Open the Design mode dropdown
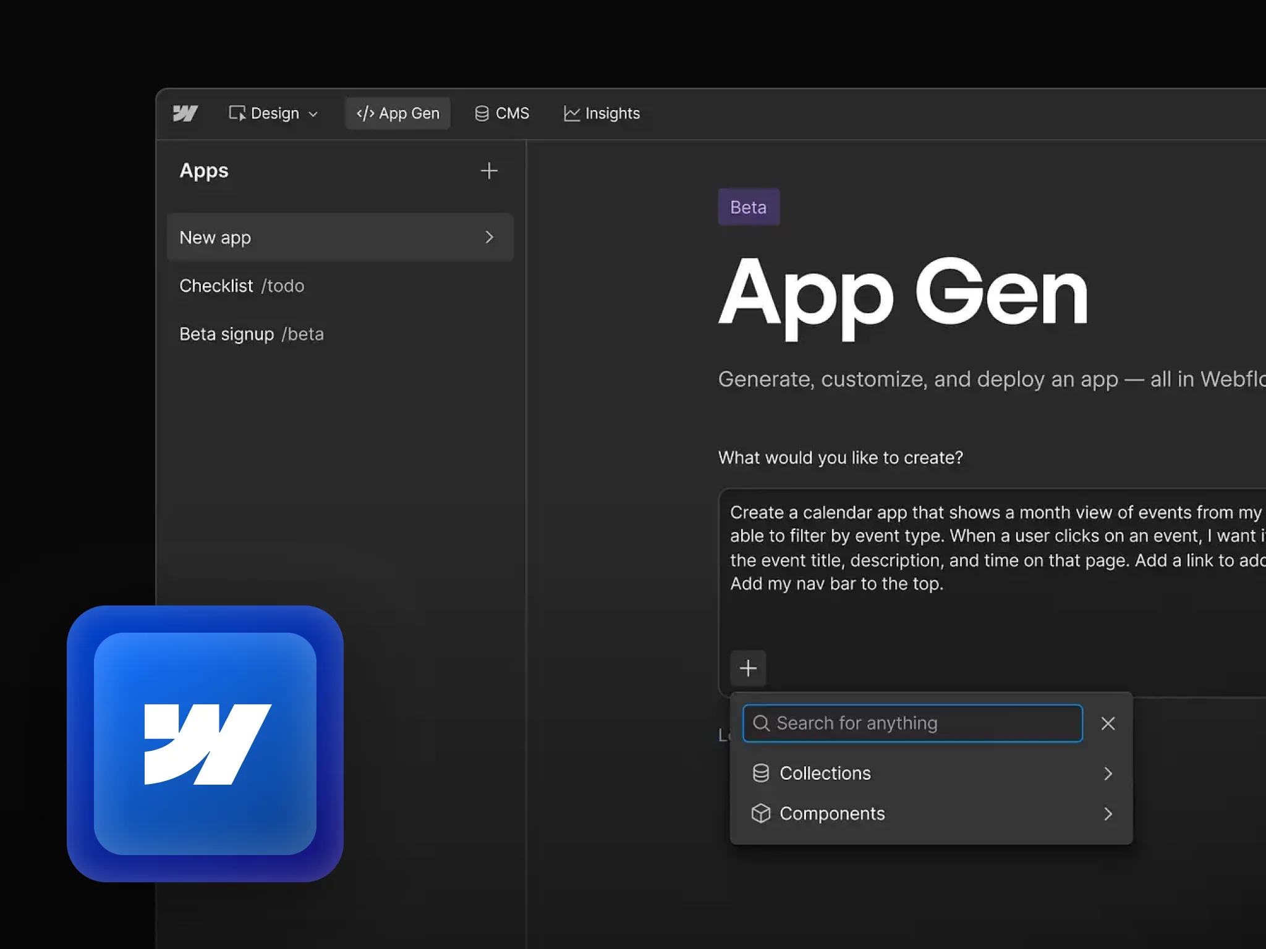This screenshot has height=949, width=1266. [273, 114]
